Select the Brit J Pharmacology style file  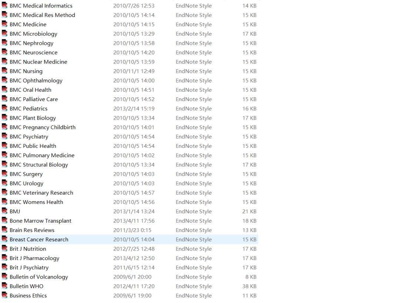click(x=34, y=258)
